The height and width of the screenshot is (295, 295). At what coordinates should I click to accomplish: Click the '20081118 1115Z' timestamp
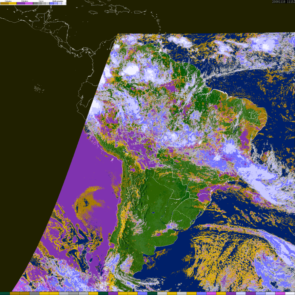(x=284, y=2)
